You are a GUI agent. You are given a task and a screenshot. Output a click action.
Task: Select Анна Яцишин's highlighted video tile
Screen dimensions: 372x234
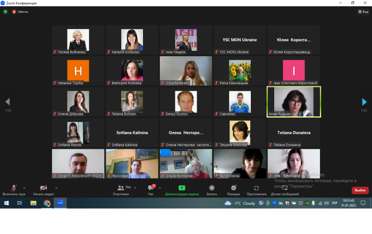coord(294,101)
